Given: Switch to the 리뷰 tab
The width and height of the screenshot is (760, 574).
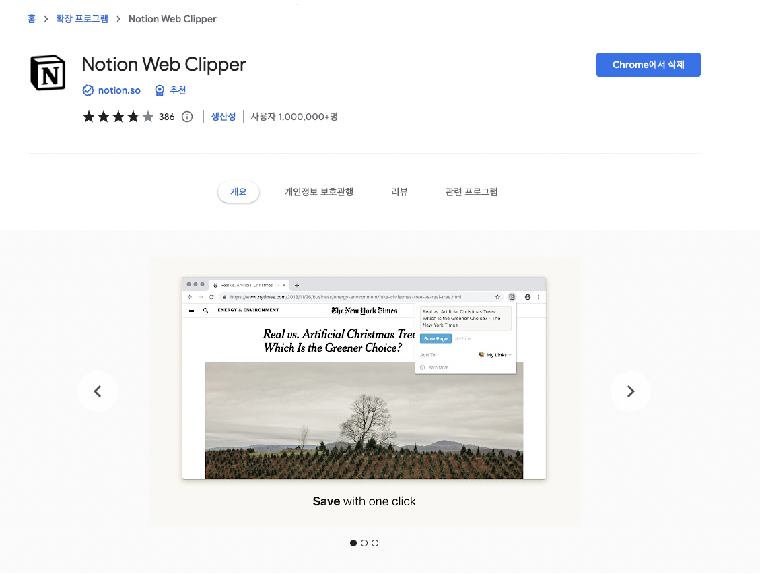Looking at the screenshot, I should 399,191.
